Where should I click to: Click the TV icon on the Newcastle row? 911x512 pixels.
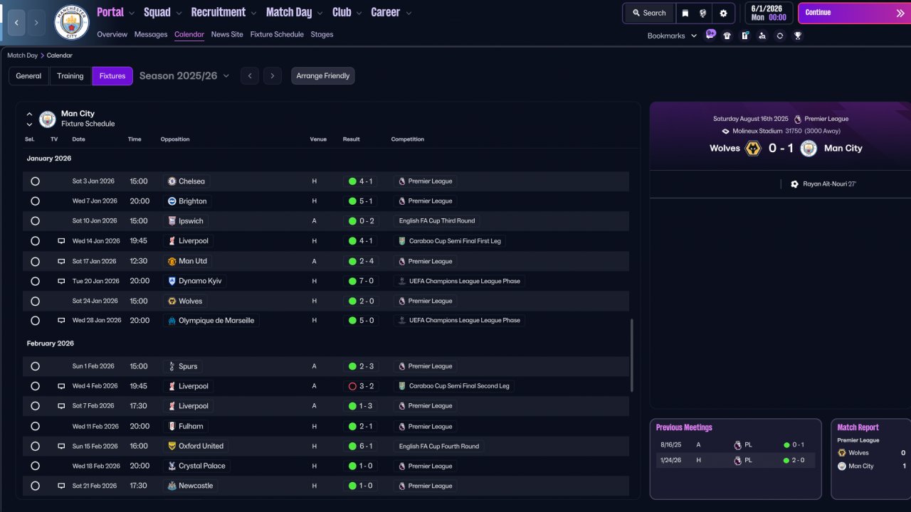click(61, 486)
